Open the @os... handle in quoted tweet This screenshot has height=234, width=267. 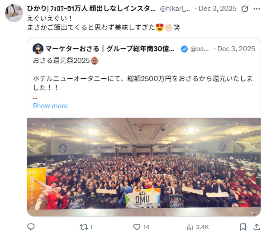(x=200, y=49)
